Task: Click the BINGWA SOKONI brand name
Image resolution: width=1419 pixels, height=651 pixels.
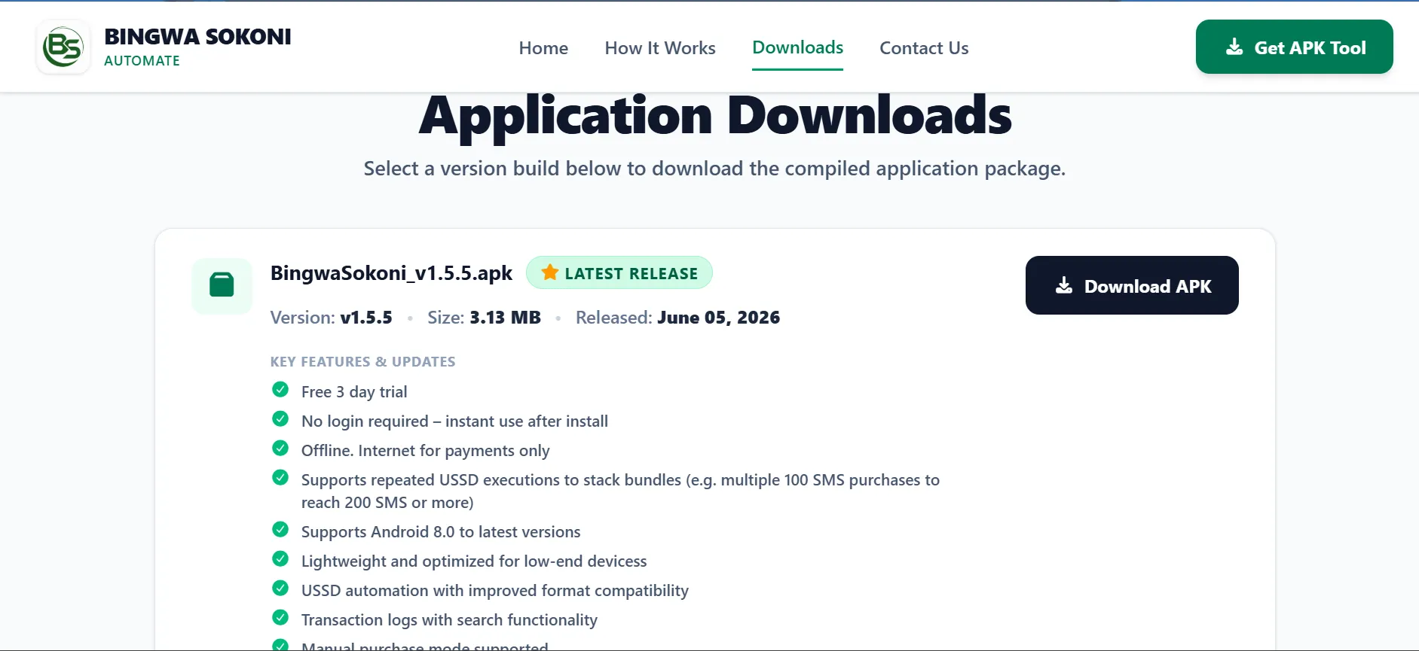Action: (197, 37)
